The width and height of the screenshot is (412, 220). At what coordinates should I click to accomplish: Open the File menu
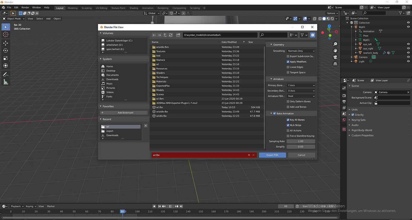pyautogui.click(x=9, y=7)
